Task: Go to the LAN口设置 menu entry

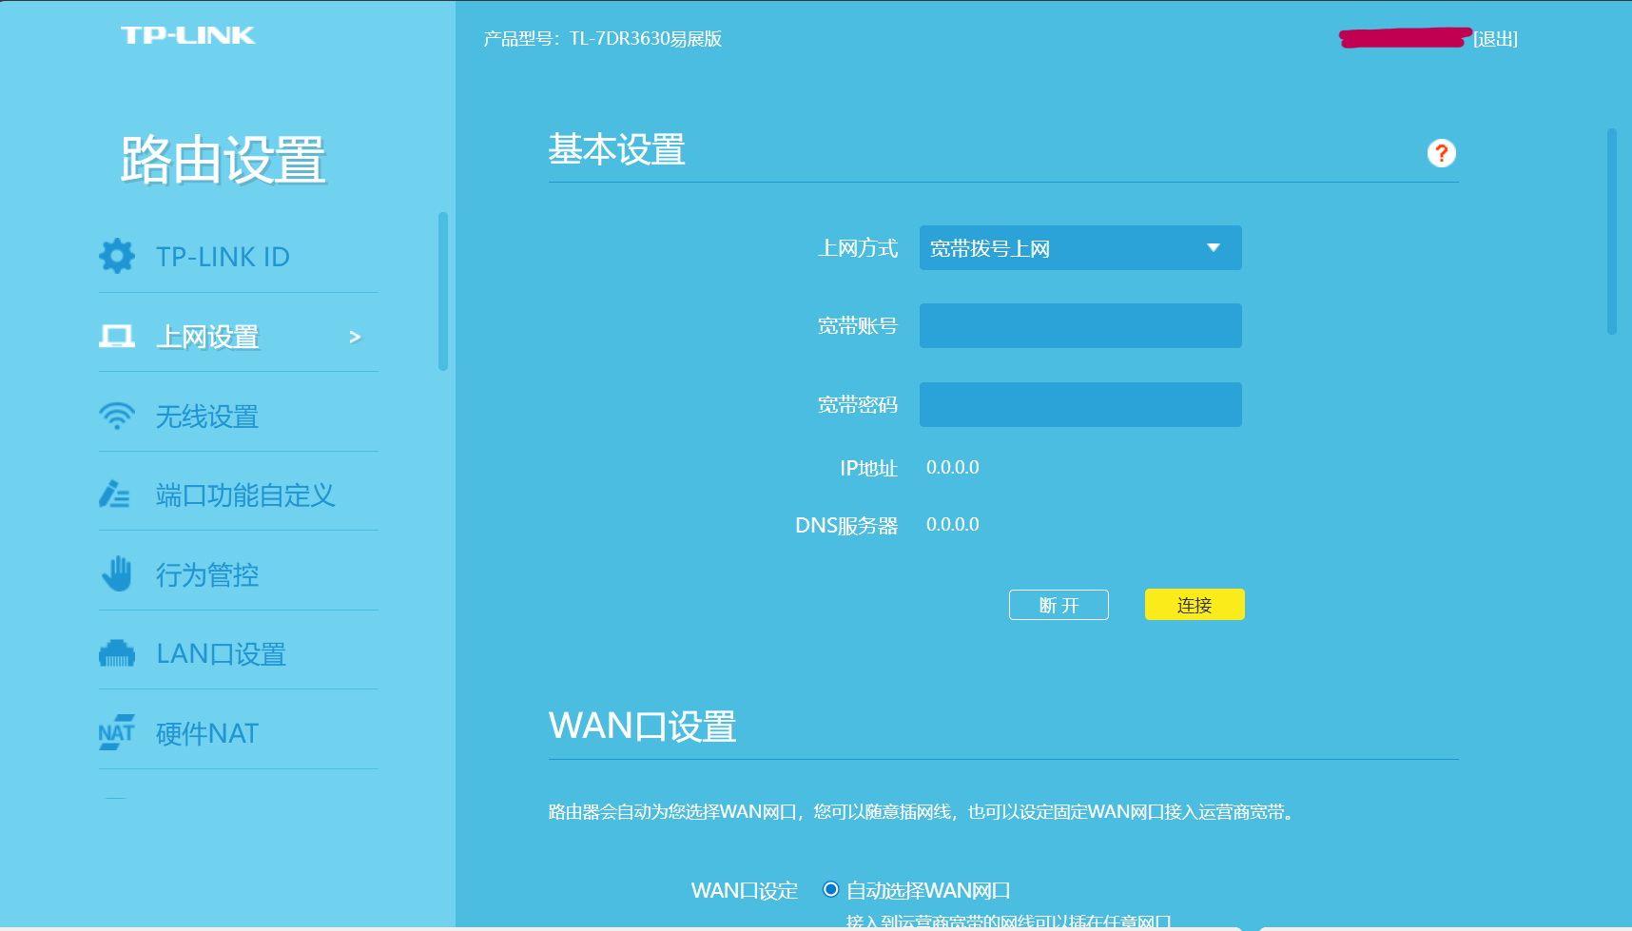Action: (x=221, y=654)
